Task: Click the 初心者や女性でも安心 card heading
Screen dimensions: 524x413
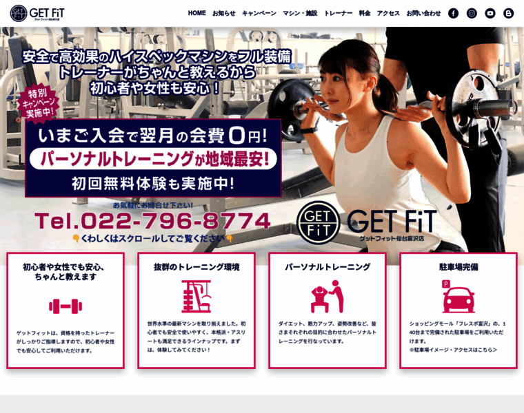Action: pyautogui.click(x=65, y=272)
